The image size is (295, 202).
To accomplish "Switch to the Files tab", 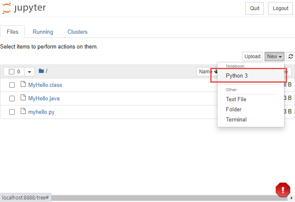I will pos(12,32).
